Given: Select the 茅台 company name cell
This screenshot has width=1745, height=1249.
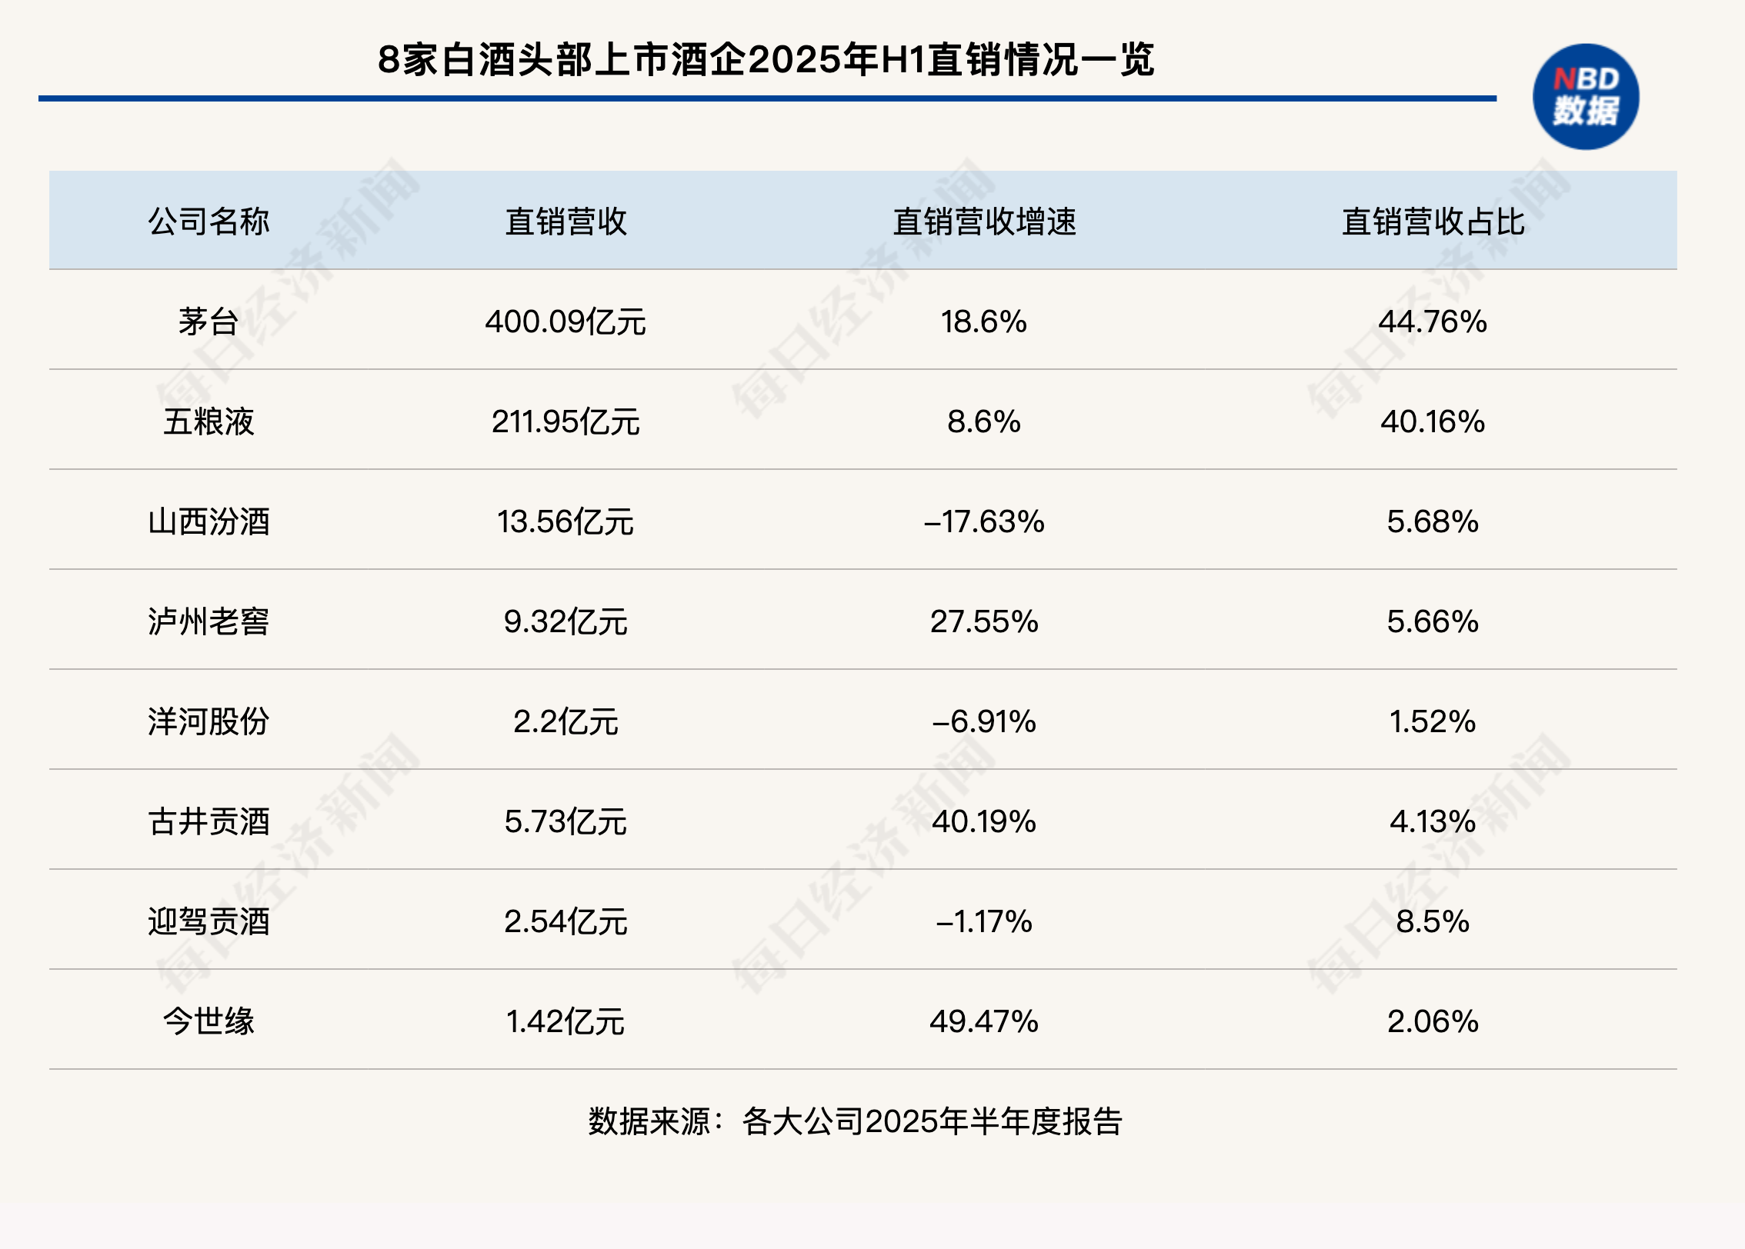Looking at the screenshot, I should point(209,321).
